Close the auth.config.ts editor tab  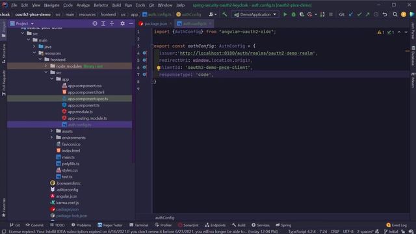tap(210, 23)
